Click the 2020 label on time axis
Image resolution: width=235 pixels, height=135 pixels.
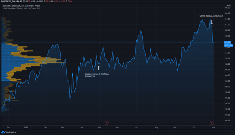point(26,128)
